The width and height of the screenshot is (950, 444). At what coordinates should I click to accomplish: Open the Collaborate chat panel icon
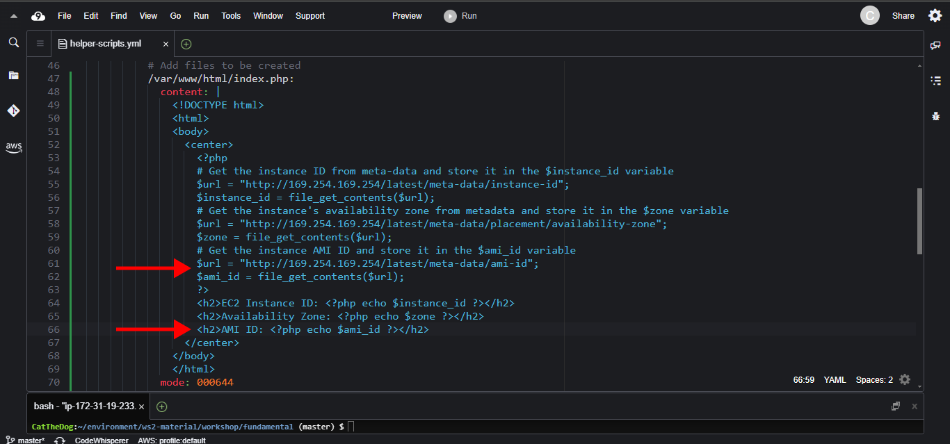click(935, 45)
